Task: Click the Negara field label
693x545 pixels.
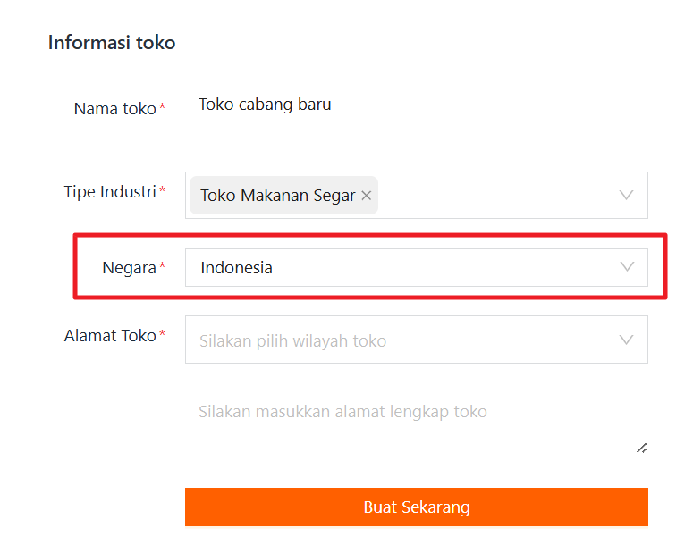Action: (x=130, y=267)
